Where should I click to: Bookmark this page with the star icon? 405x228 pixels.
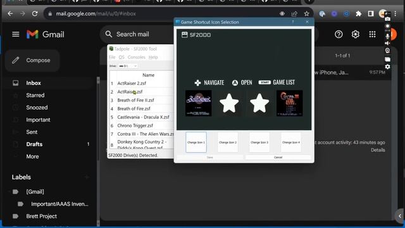pos(306,13)
